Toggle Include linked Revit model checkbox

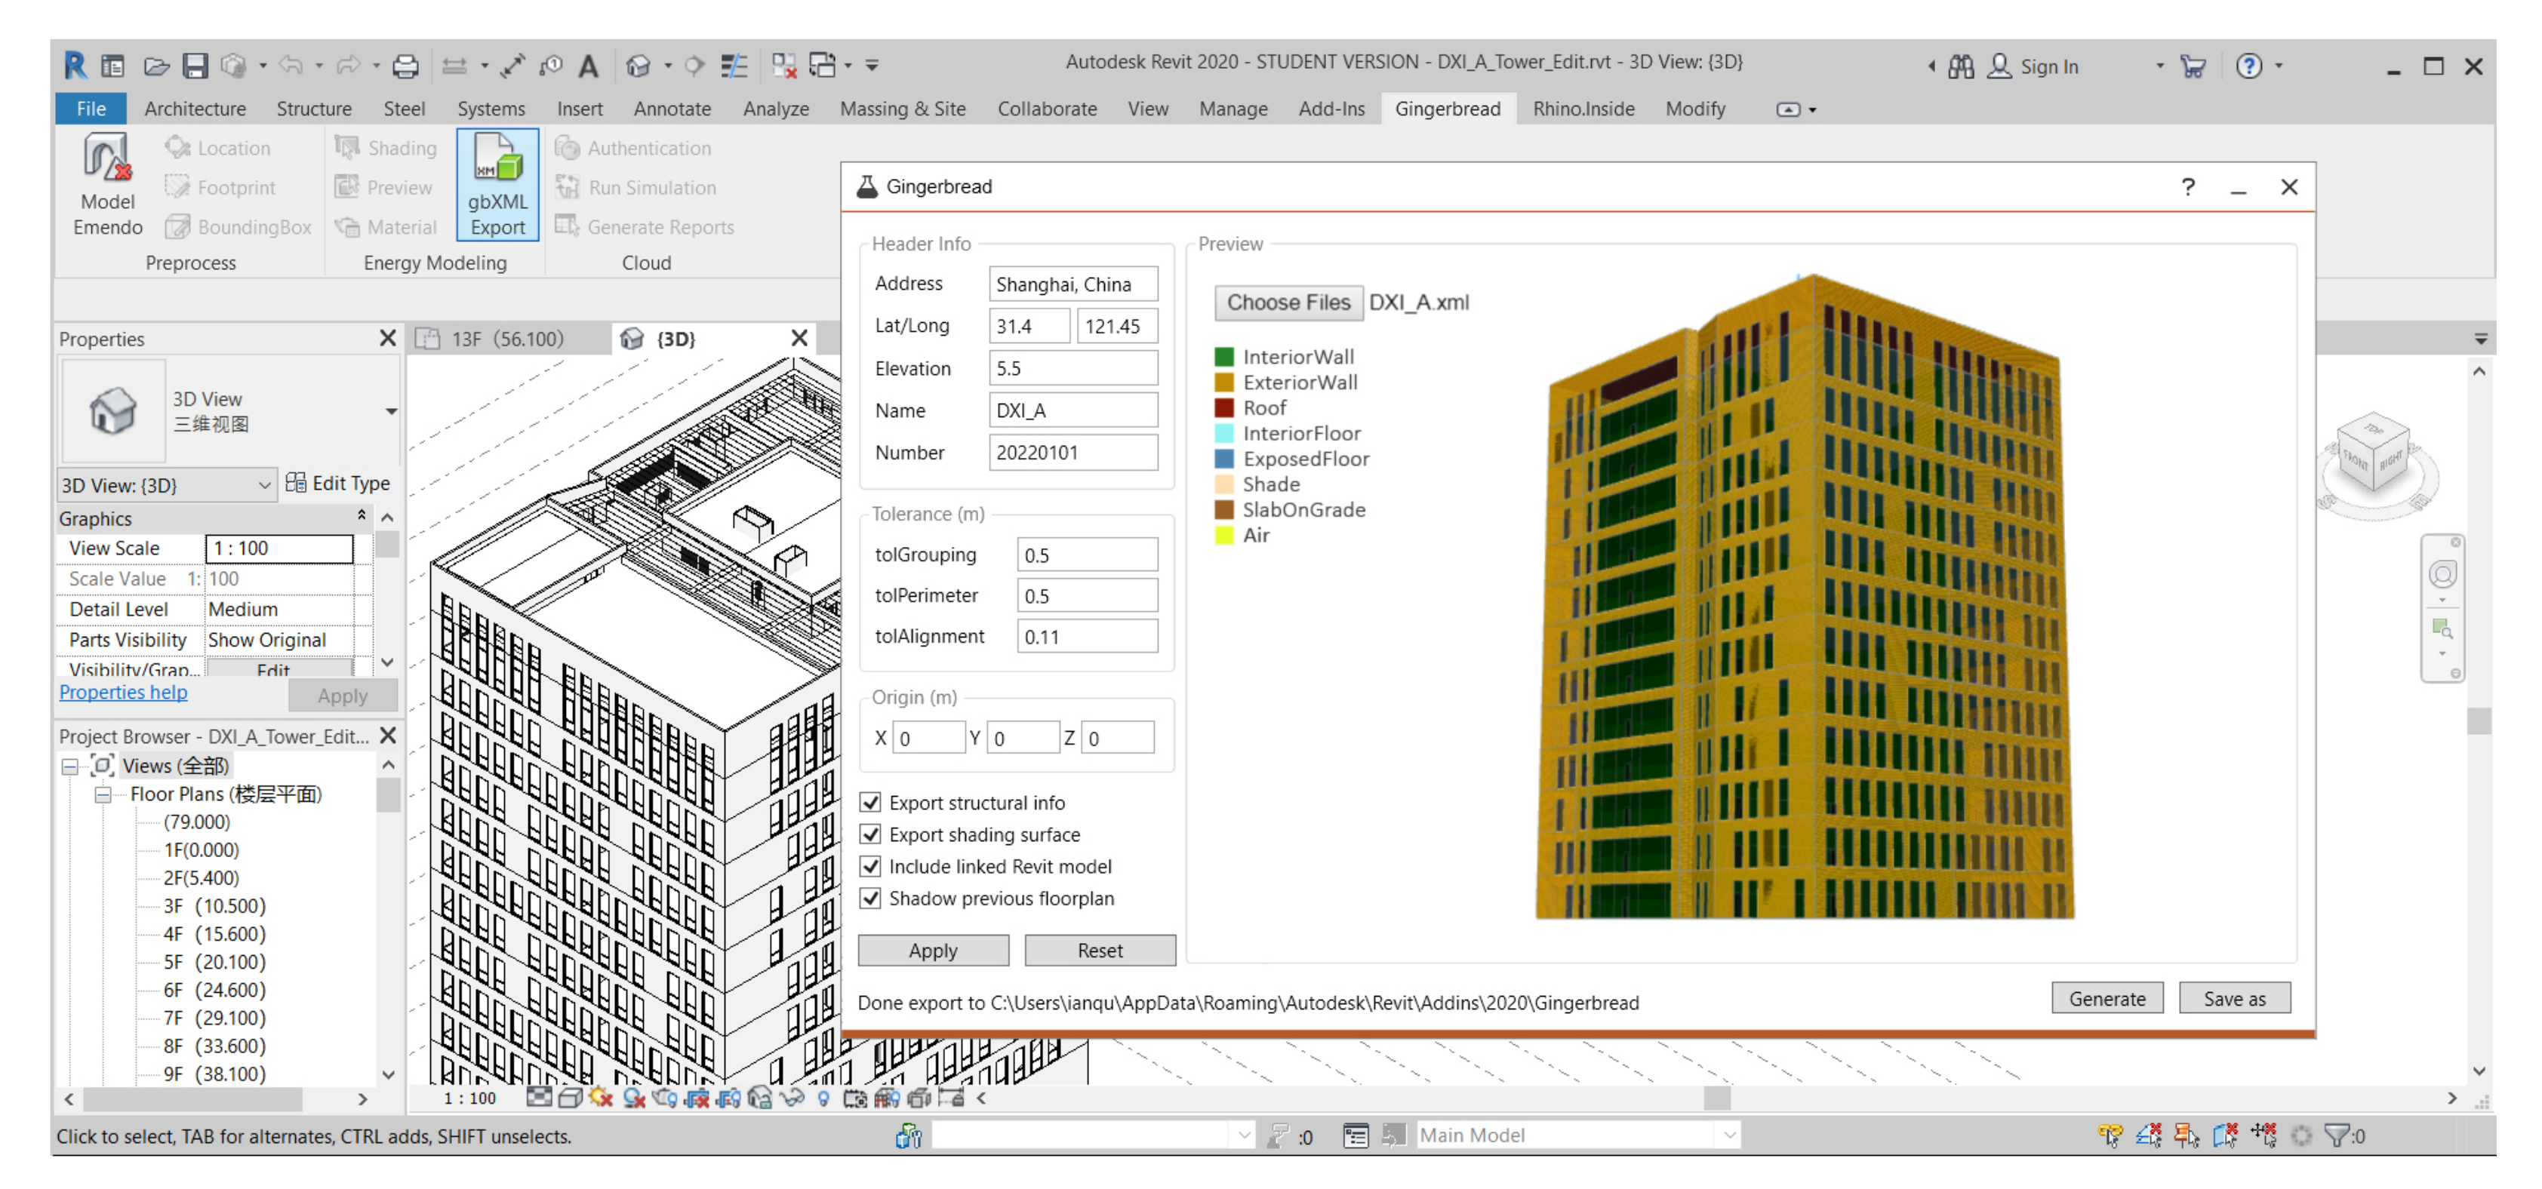point(870,866)
